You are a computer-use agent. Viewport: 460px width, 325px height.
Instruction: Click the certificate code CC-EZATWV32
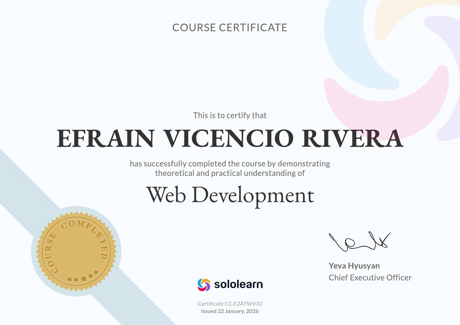pyautogui.click(x=230, y=304)
